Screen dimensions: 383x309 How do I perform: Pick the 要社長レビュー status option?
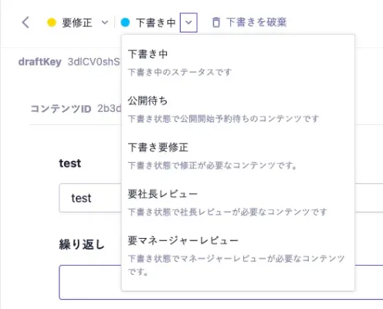pos(238,202)
